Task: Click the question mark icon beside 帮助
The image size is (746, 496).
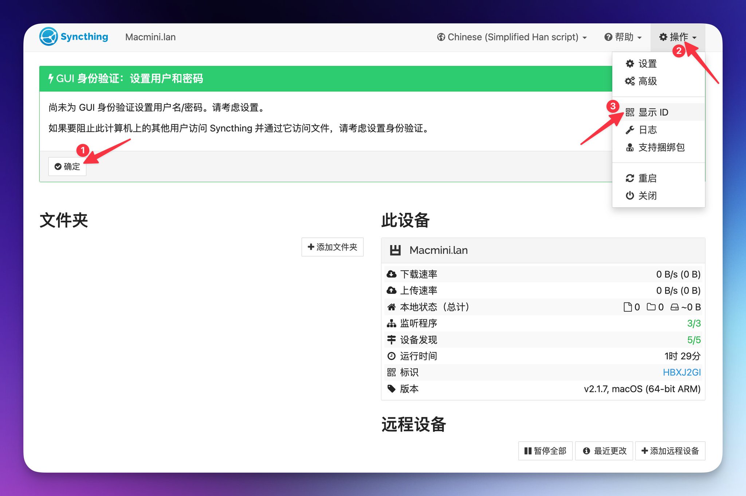Action: [x=608, y=37]
